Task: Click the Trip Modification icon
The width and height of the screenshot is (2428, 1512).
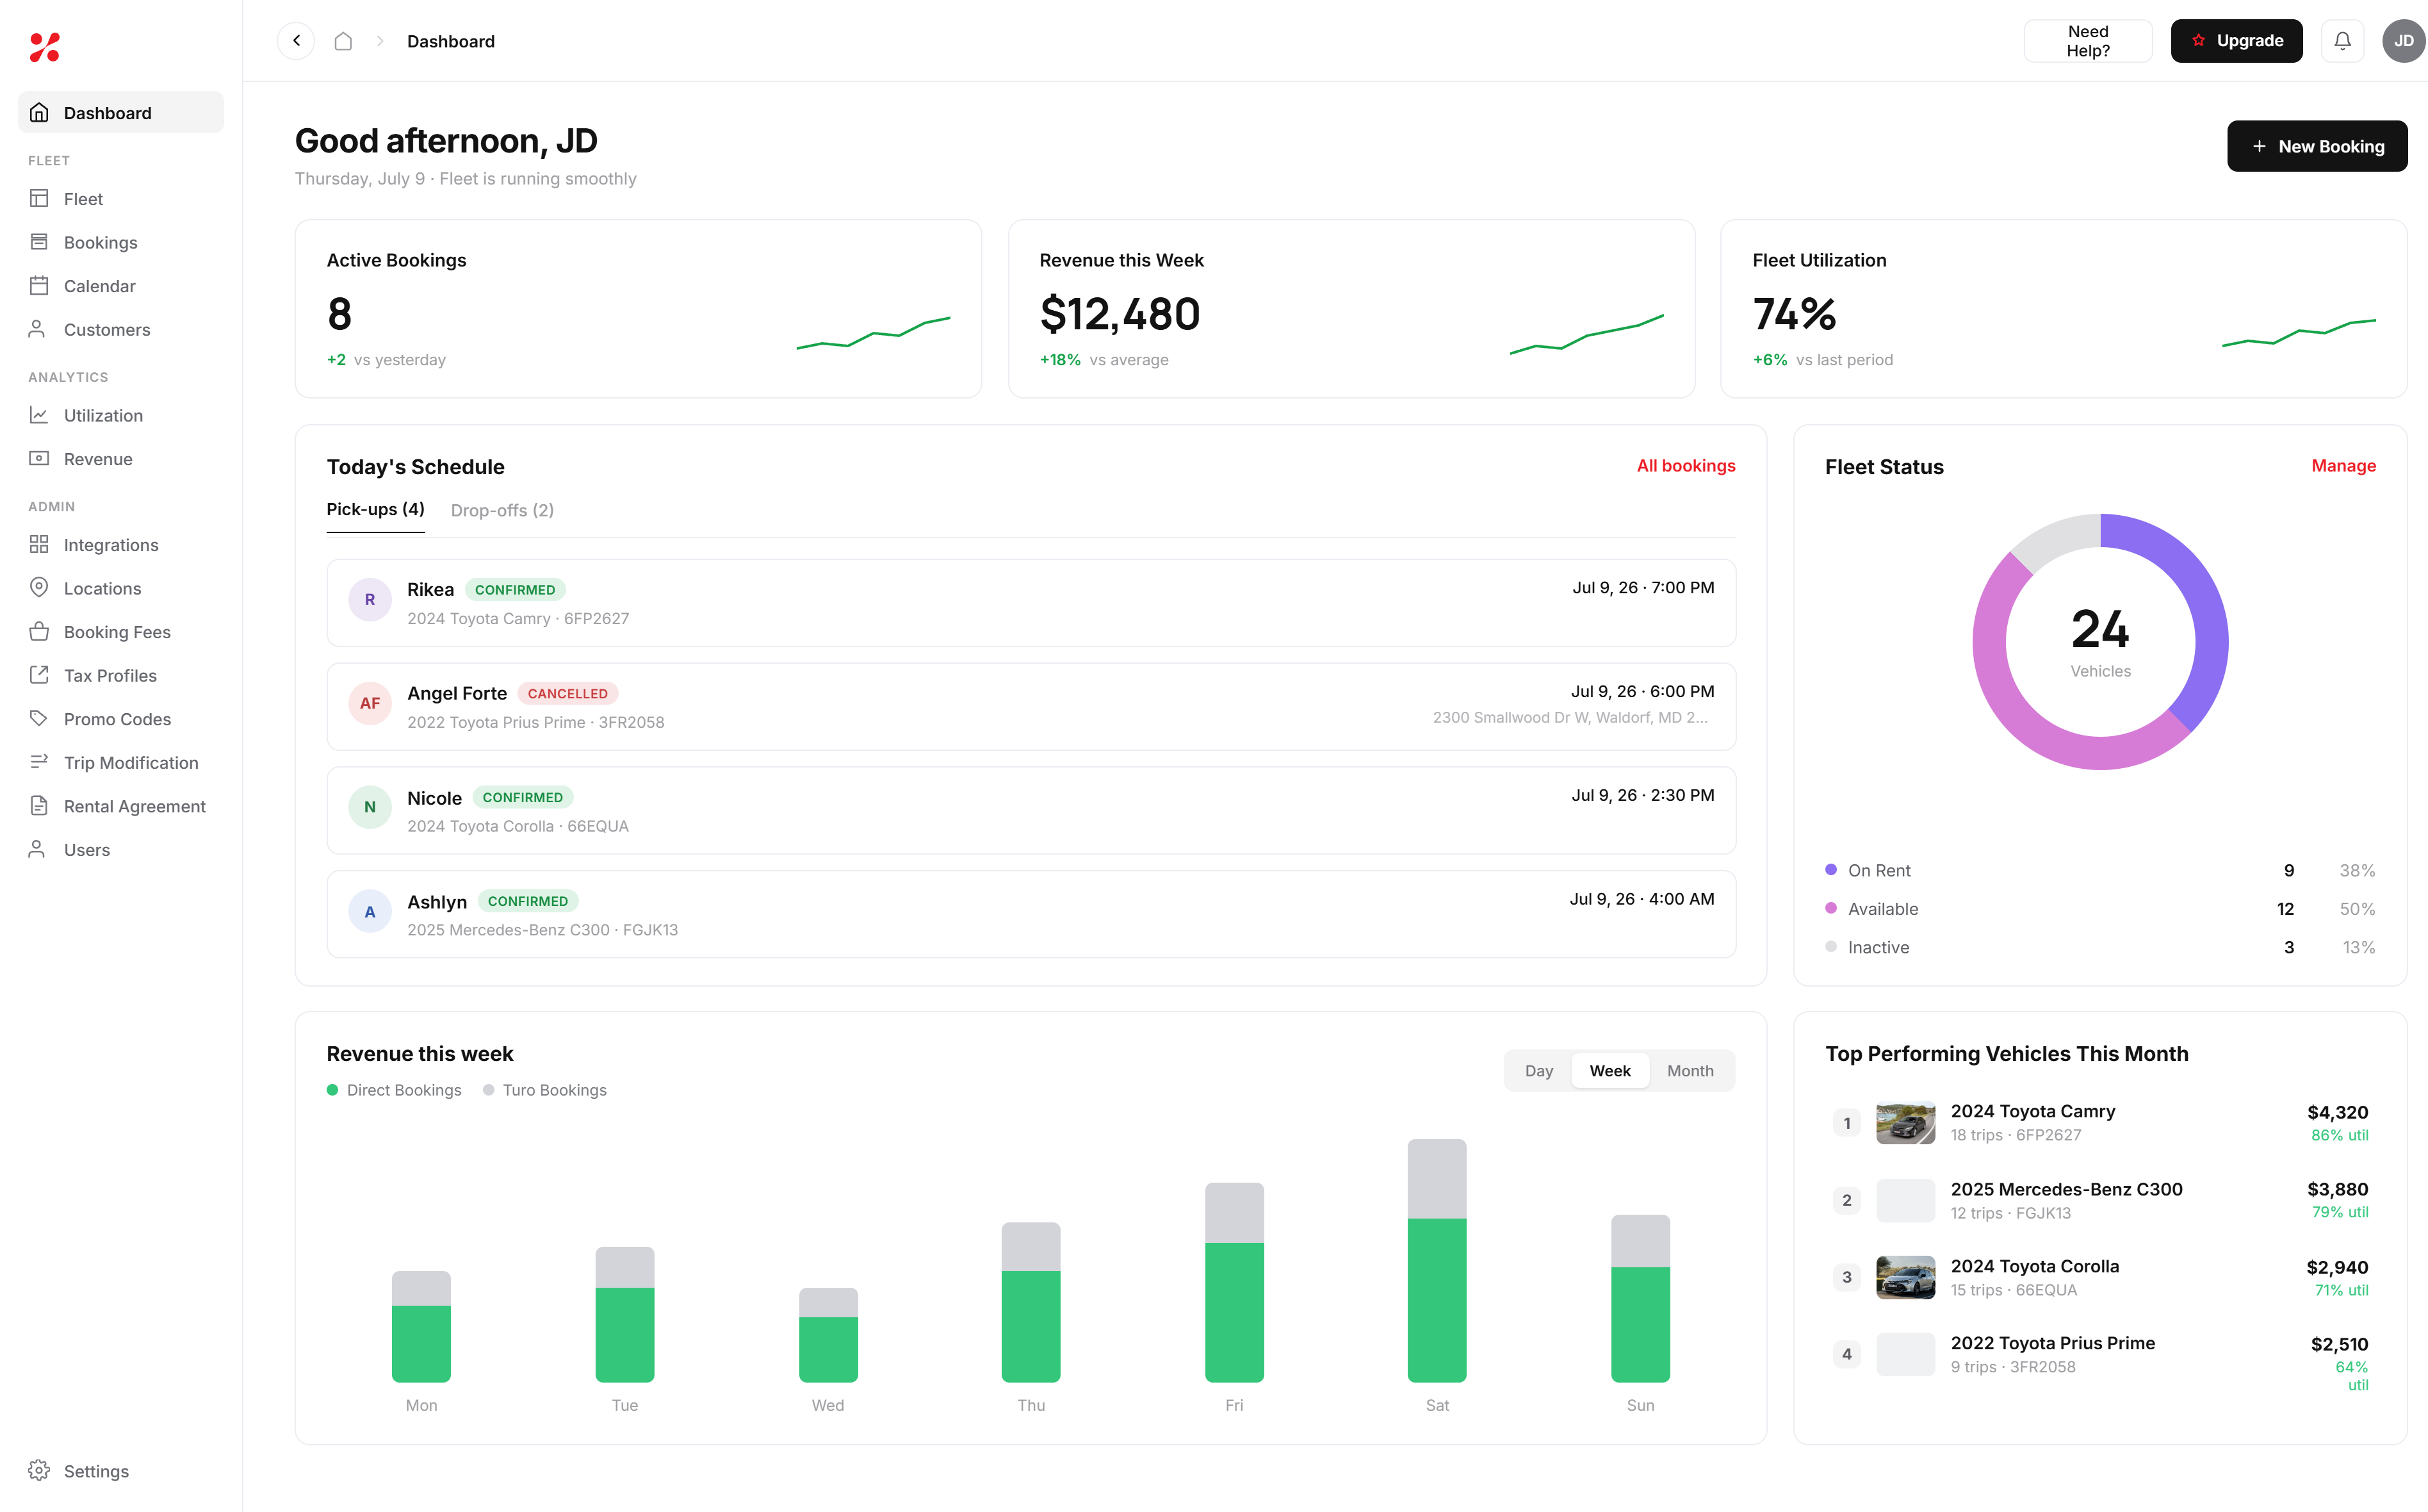Action: (x=39, y=762)
